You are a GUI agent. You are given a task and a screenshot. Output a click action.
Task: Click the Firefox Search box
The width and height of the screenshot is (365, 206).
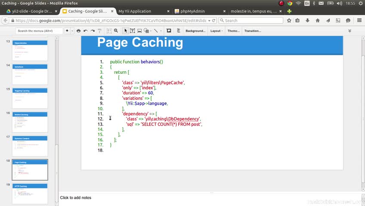(x=251, y=21)
